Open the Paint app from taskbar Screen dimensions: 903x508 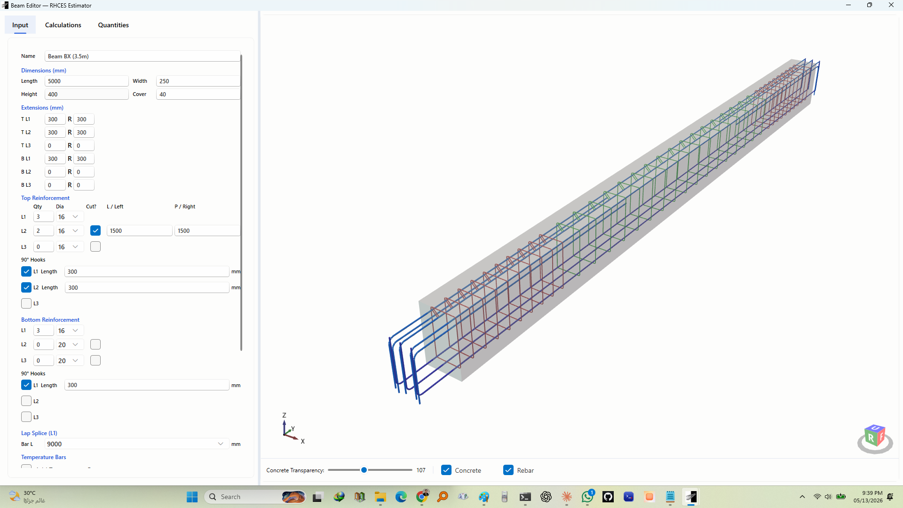click(484, 497)
